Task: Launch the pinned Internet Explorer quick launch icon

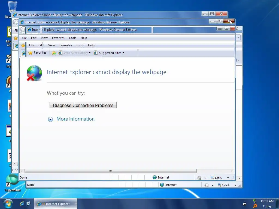Action: [x=22, y=204]
